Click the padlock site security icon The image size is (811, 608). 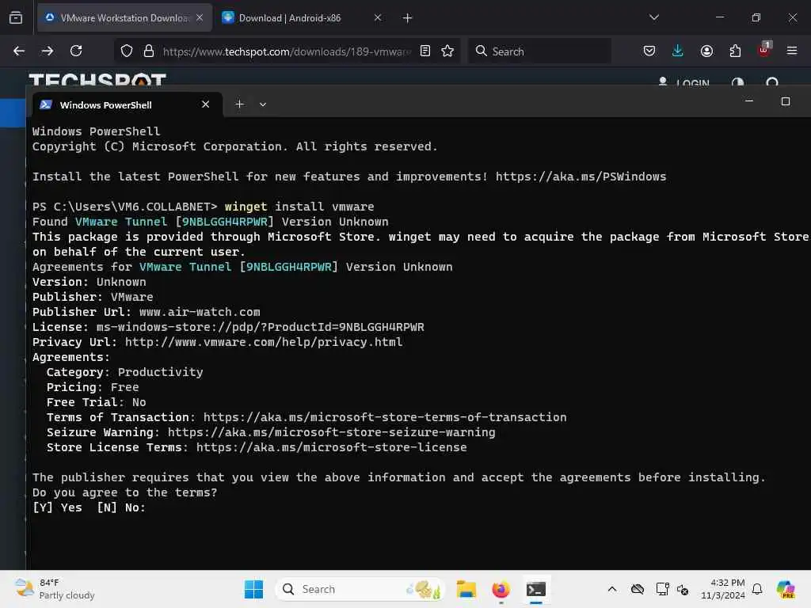click(148, 51)
